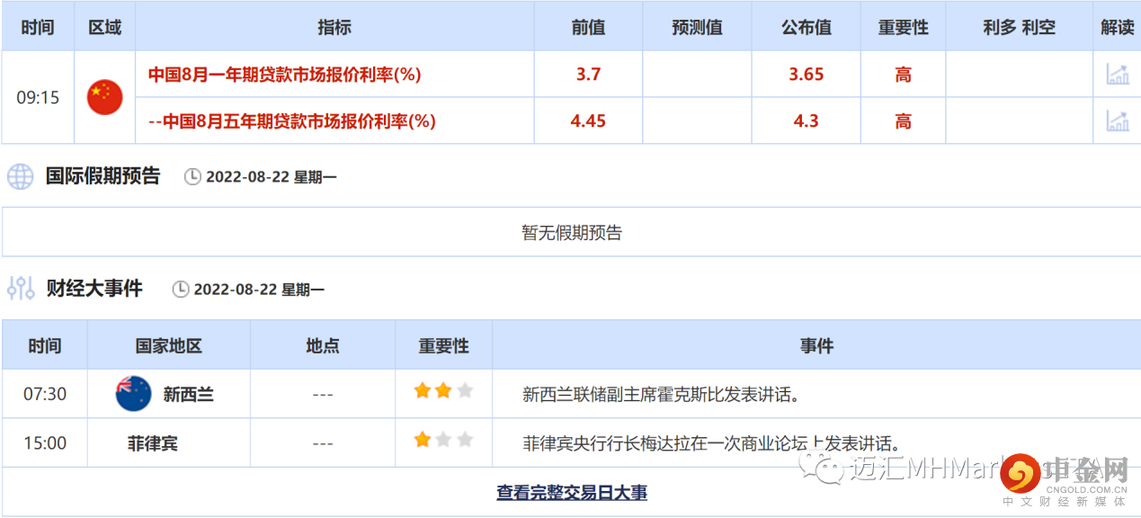Click the globe icon beside 国际假期预告
1141x518 pixels.
19,176
